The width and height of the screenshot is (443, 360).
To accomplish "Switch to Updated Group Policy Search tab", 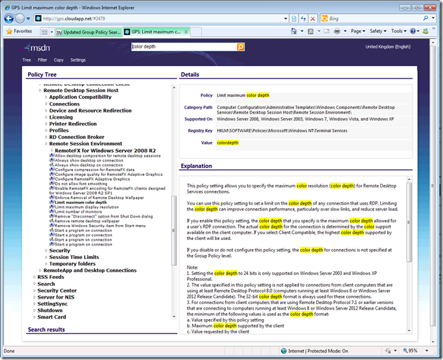I will coord(89,31).
